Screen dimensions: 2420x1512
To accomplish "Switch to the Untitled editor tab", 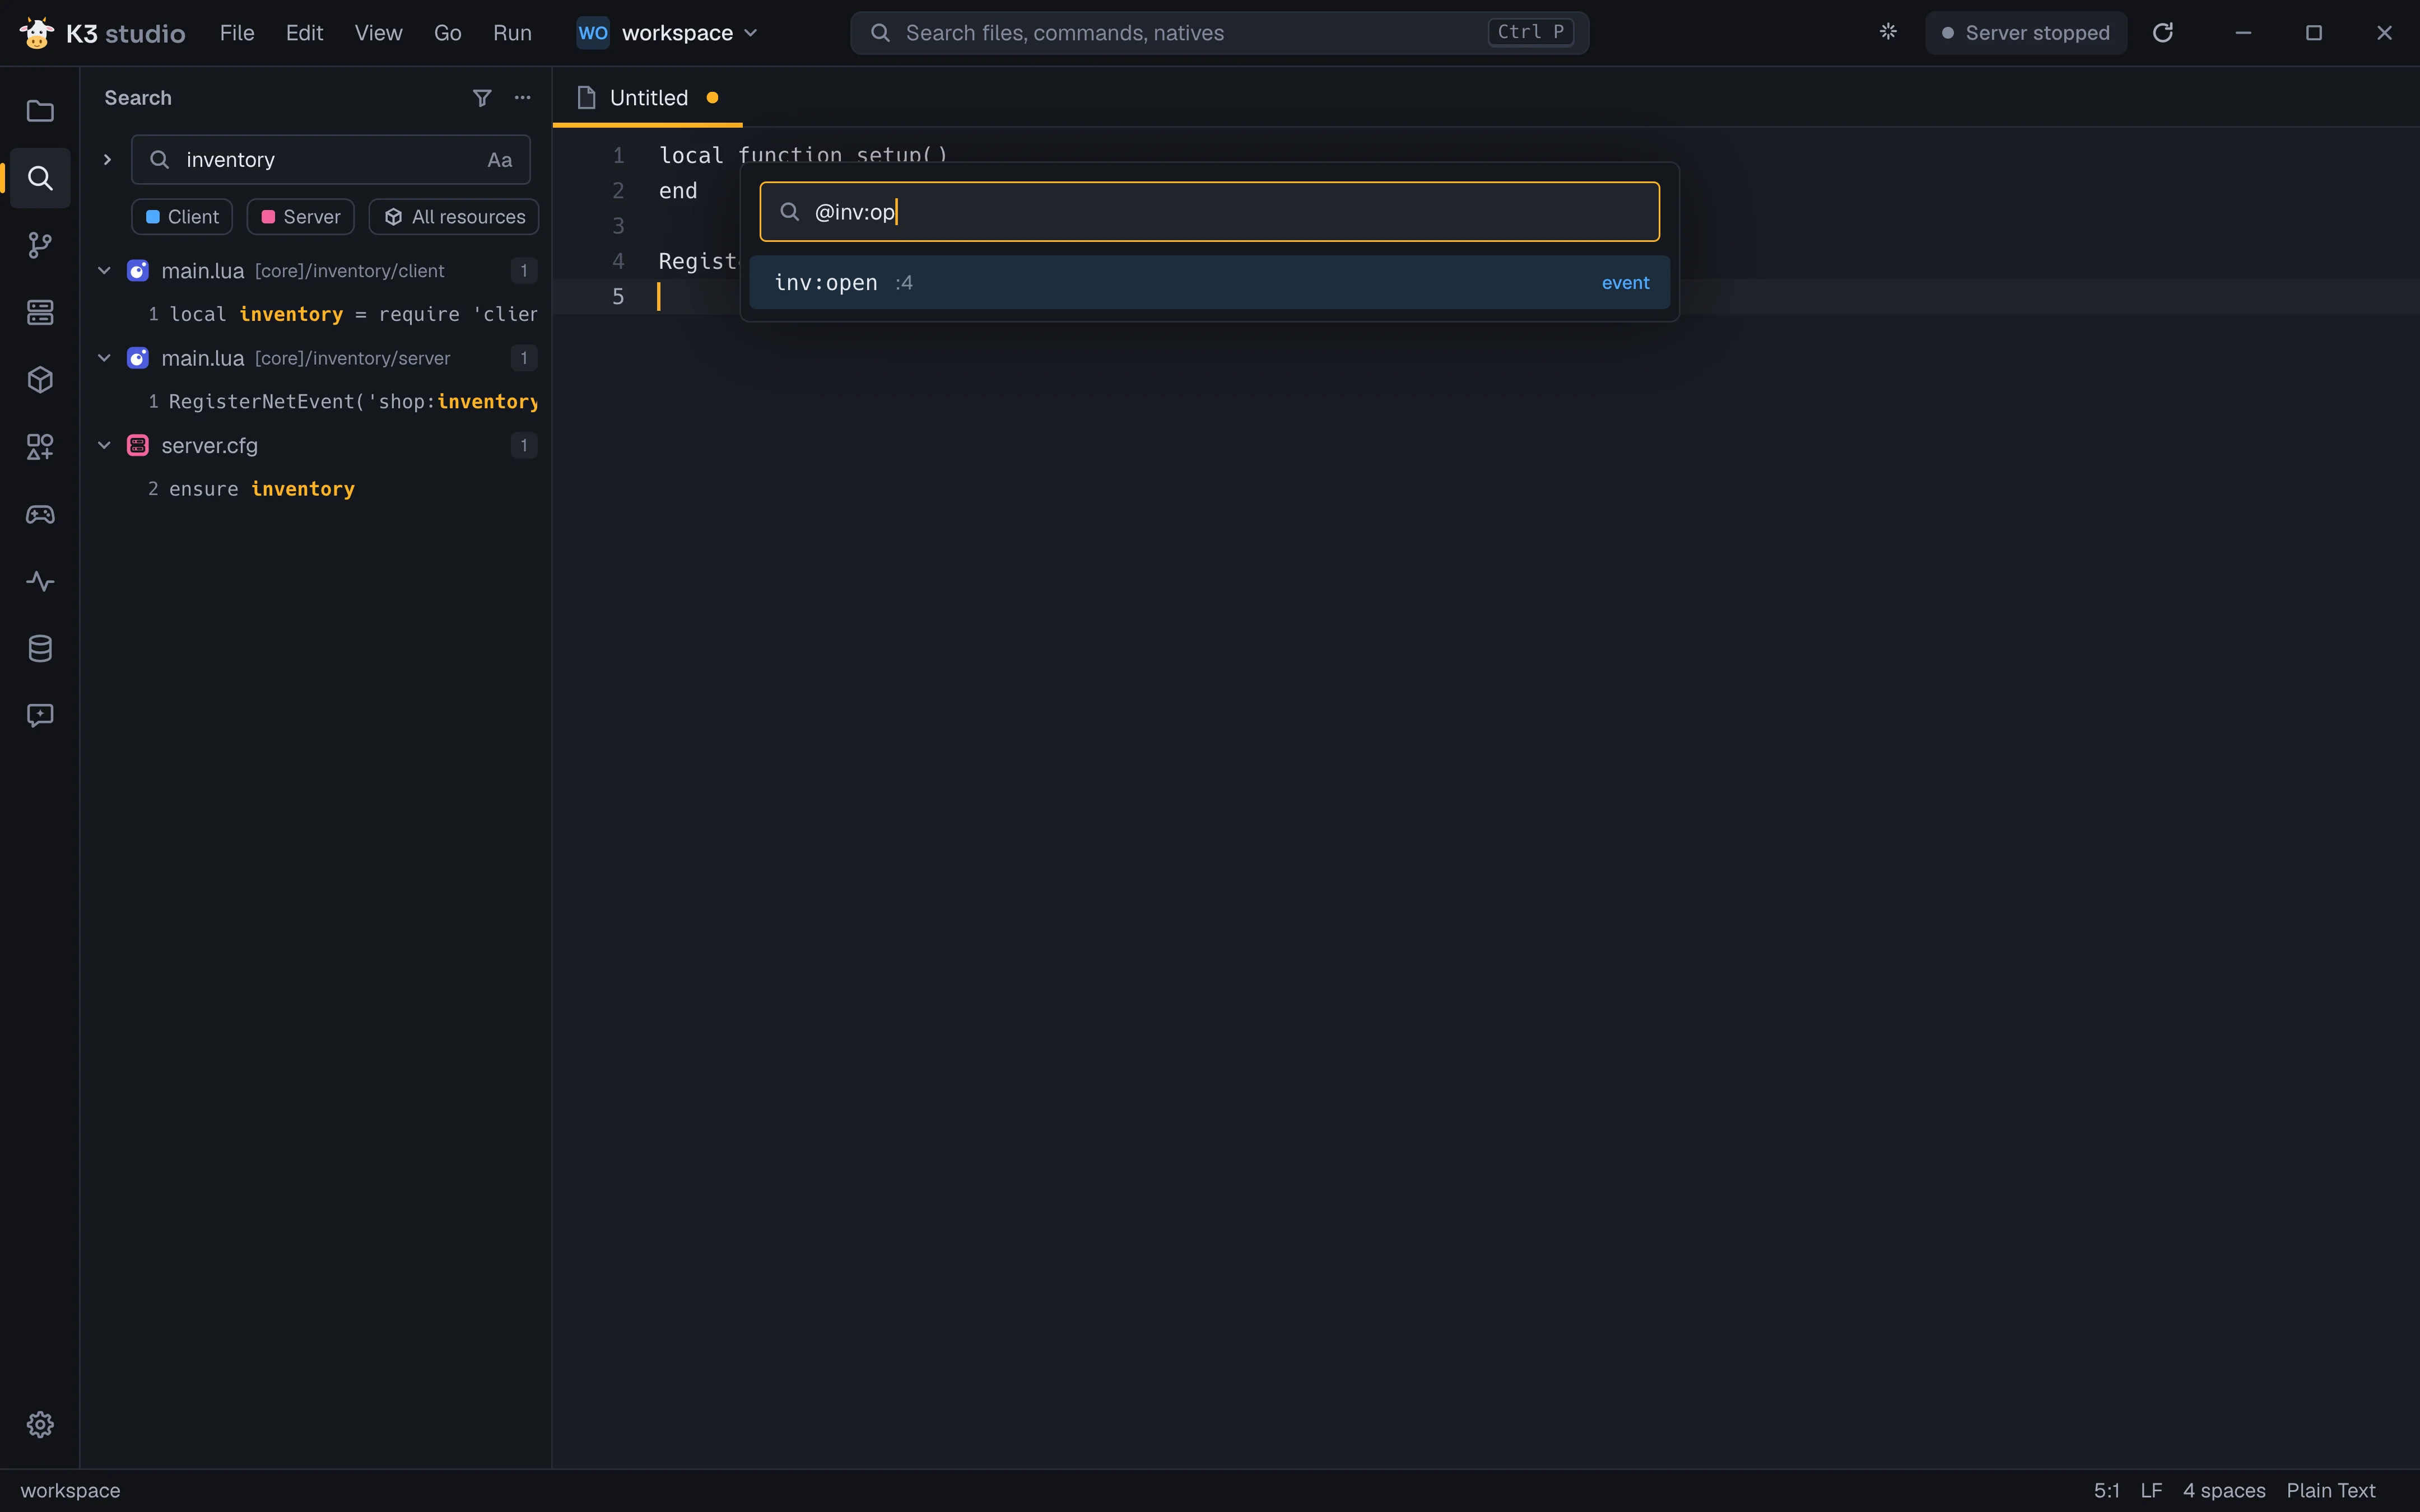I will click(647, 98).
